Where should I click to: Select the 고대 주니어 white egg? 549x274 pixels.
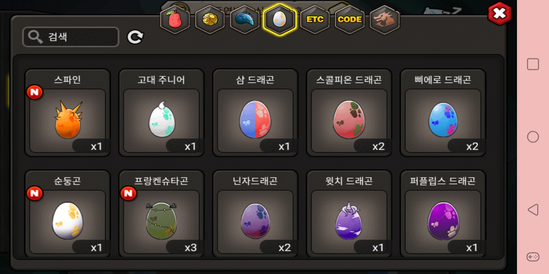(x=161, y=113)
